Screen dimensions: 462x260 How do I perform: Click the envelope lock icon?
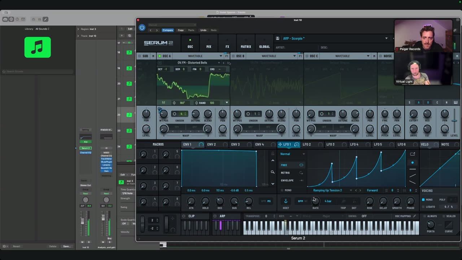(273, 154)
